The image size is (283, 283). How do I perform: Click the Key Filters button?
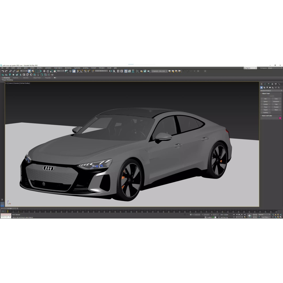point(266,217)
